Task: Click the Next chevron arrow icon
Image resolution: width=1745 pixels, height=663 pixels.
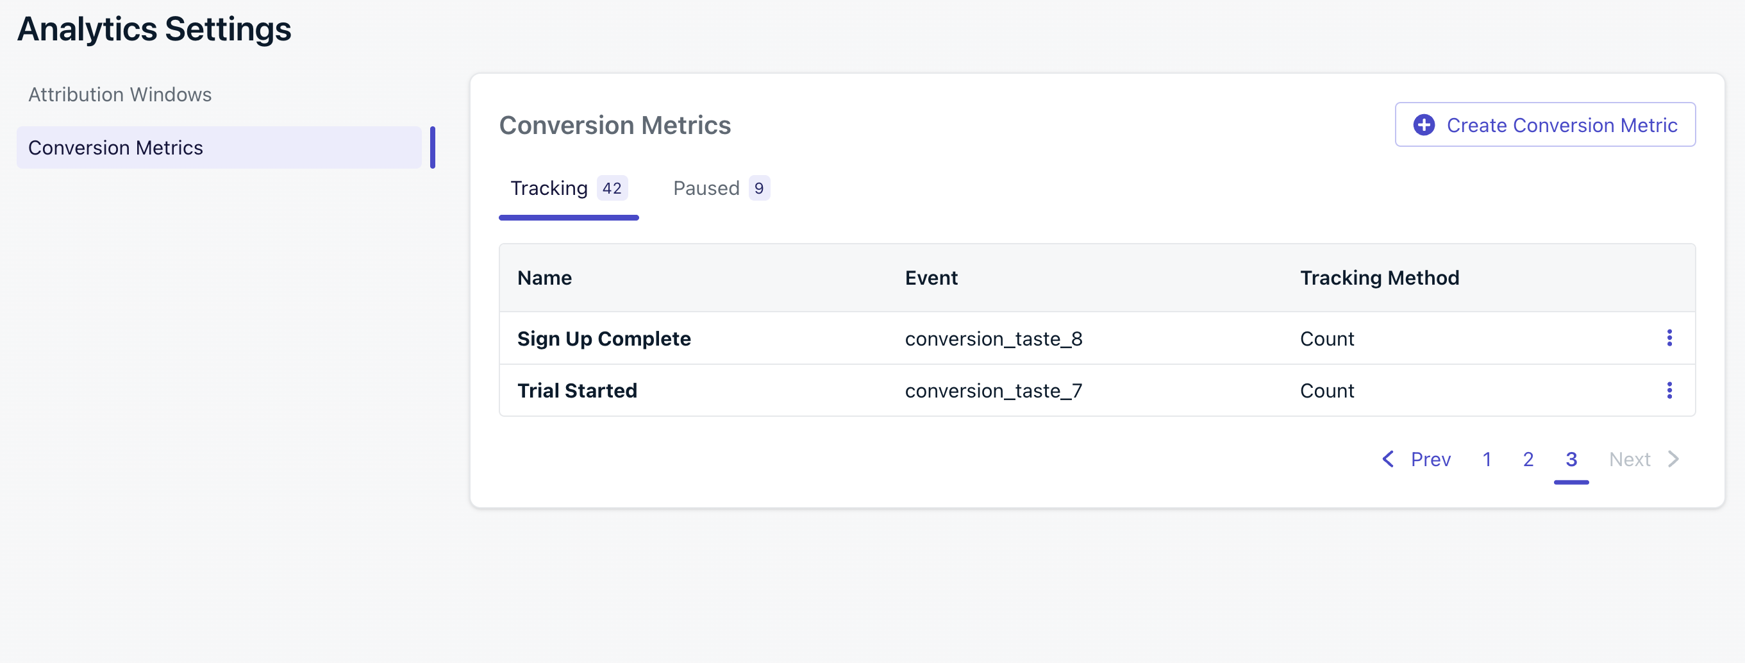Action: 1673,459
